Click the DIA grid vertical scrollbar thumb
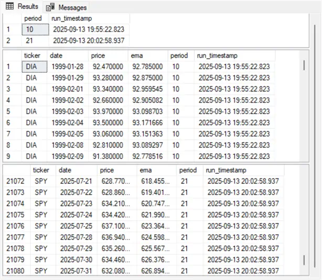This screenshot has height=280, width=322. pos(304,65)
